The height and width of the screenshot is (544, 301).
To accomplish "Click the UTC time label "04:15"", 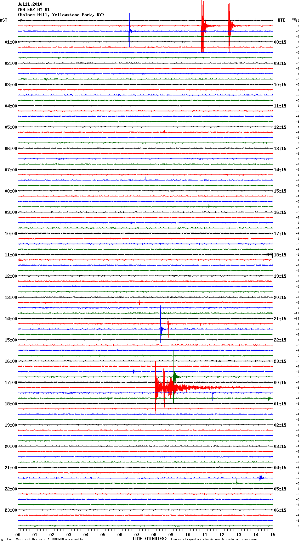I will 280,467.
